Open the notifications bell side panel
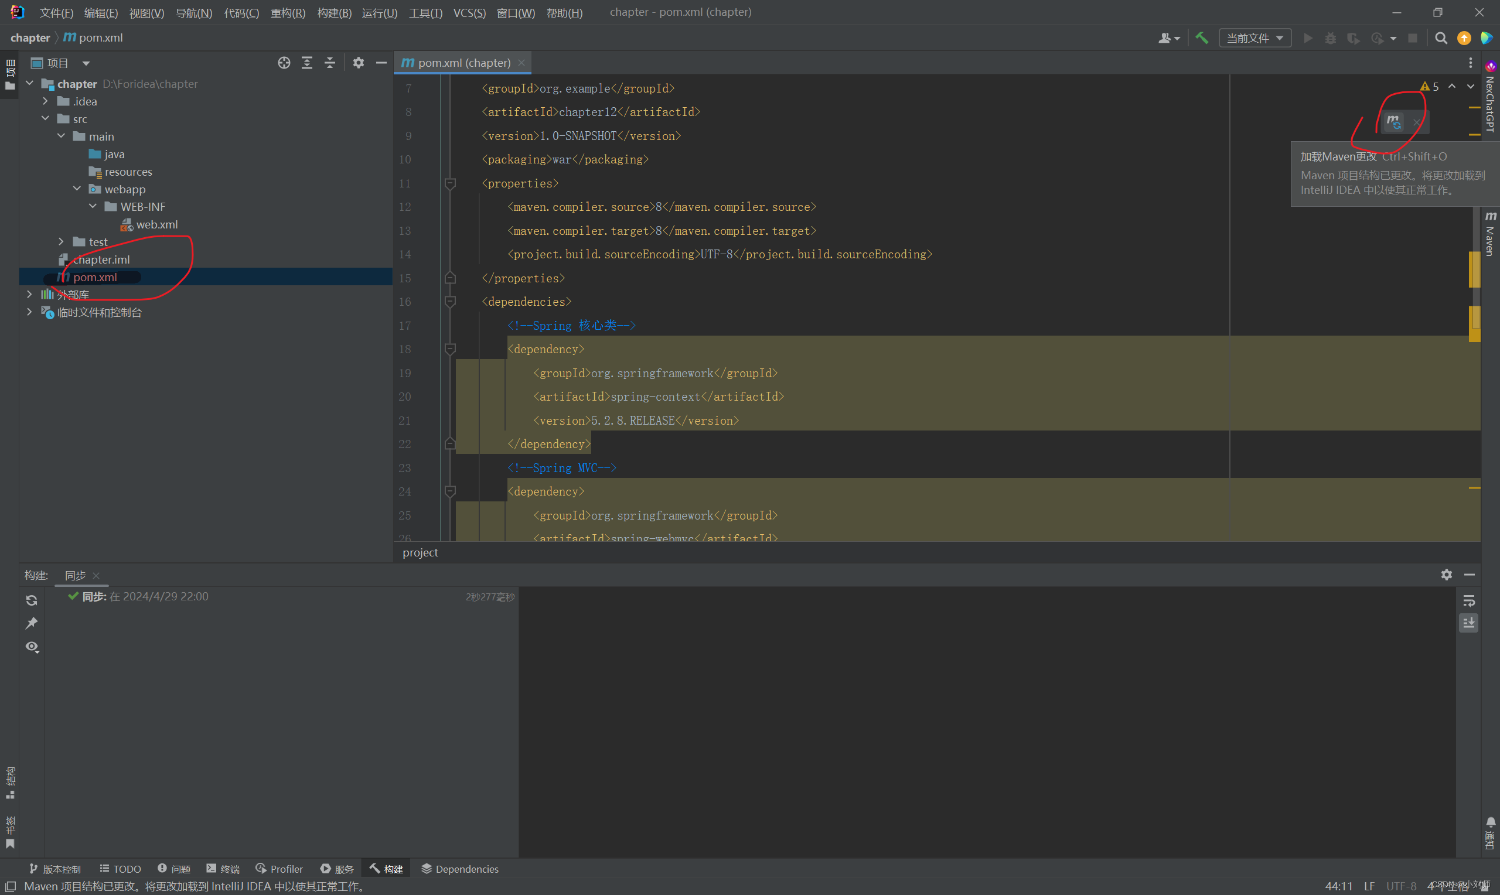 [1491, 833]
